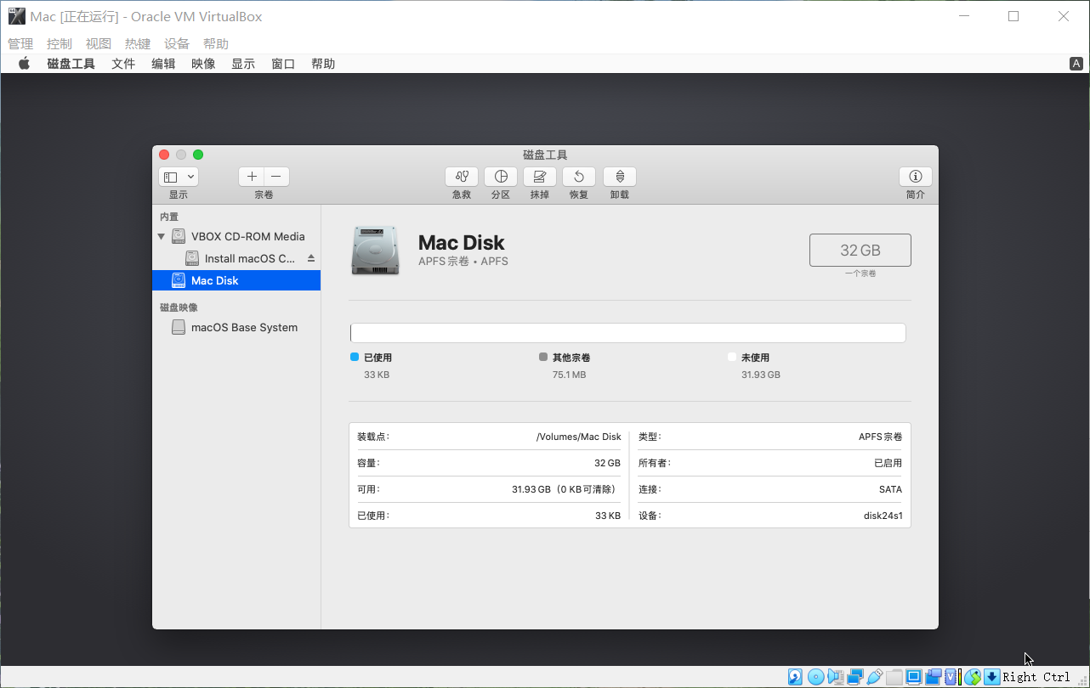This screenshot has height=688, width=1090.
Task: Click the available value 31.93 GB（0 KB可清除）
Action: click(566, 489)
